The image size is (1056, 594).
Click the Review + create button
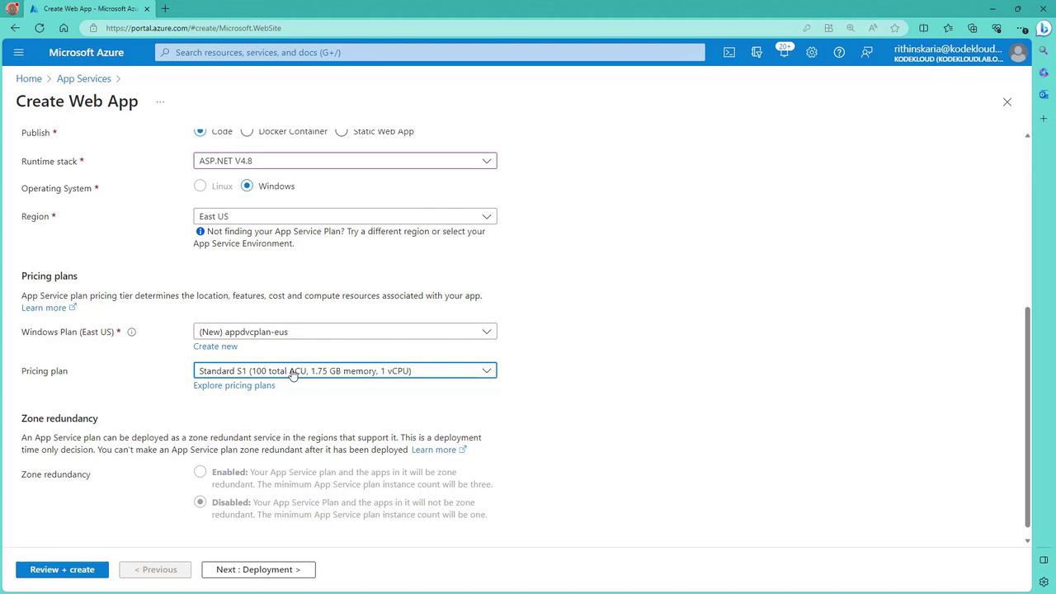(x=62, y=569)
